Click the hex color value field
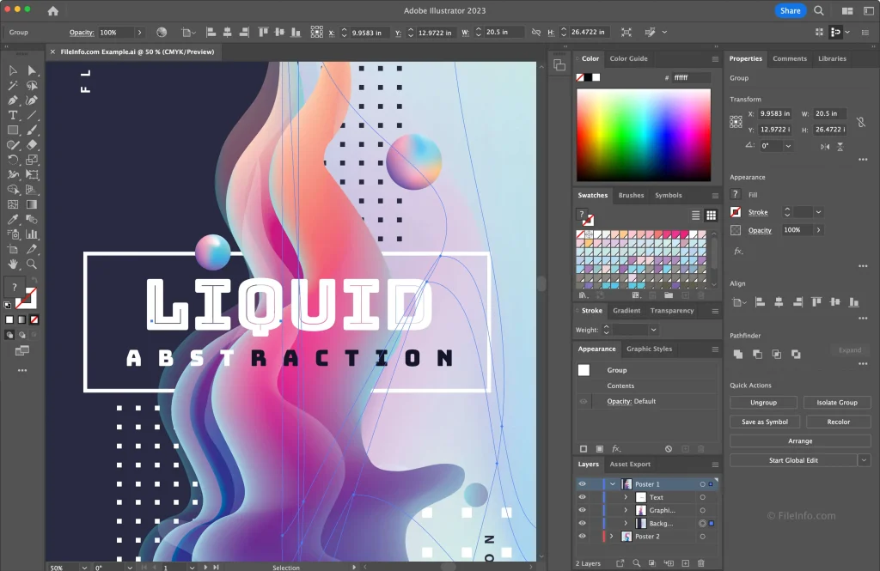This screenshot has height=571, width=880. click(691, 77)
